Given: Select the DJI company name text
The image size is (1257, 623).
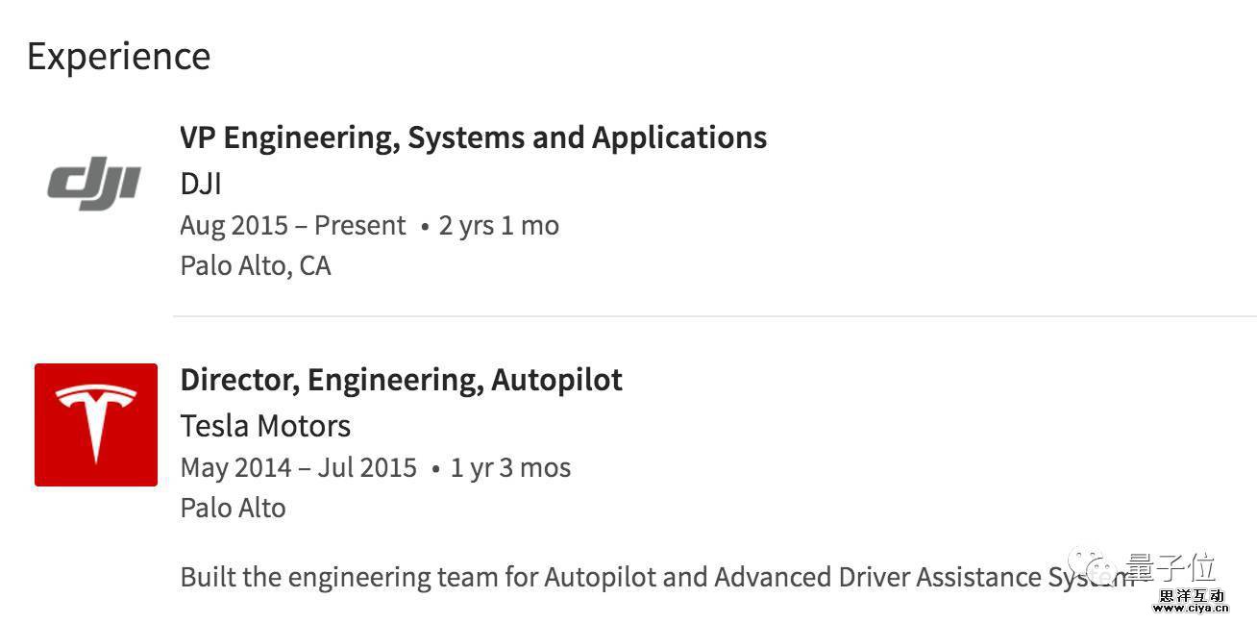Looking at the screenshot, I should pos(201,183).
